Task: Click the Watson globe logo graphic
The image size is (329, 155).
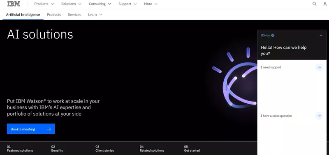Action: [x=235, y=78]
